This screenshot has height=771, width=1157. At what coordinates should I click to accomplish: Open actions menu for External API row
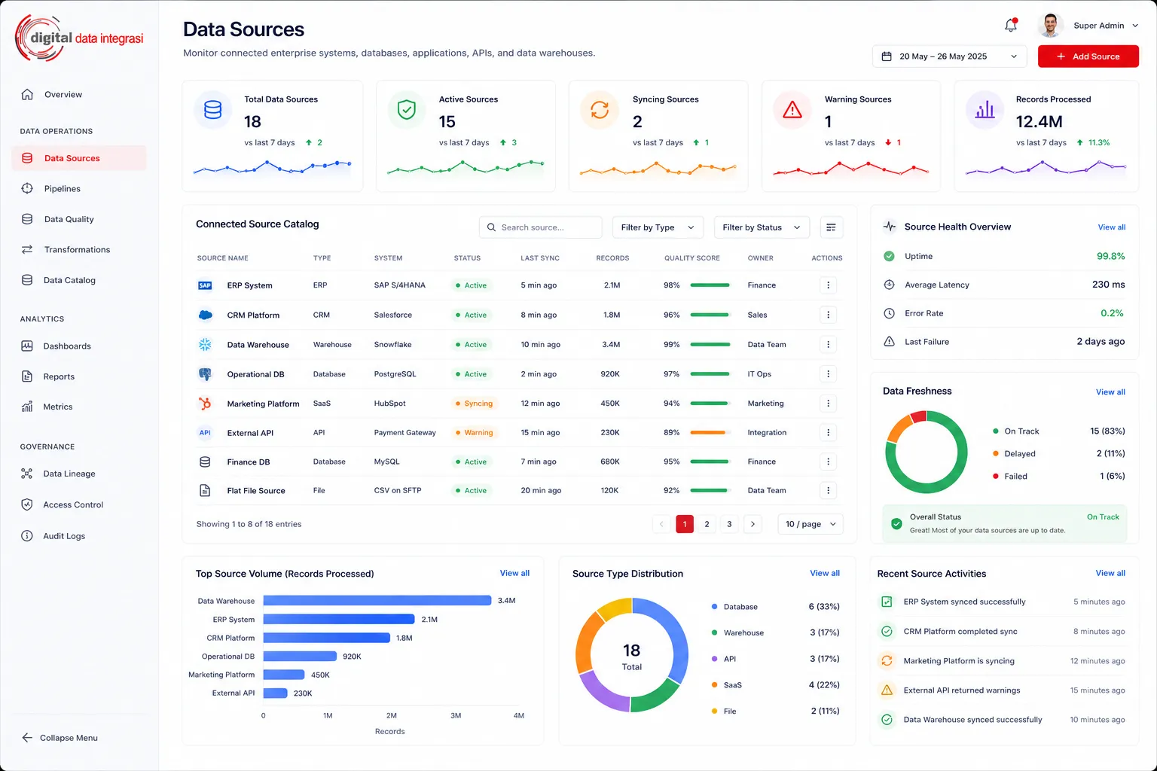(828, 432)
